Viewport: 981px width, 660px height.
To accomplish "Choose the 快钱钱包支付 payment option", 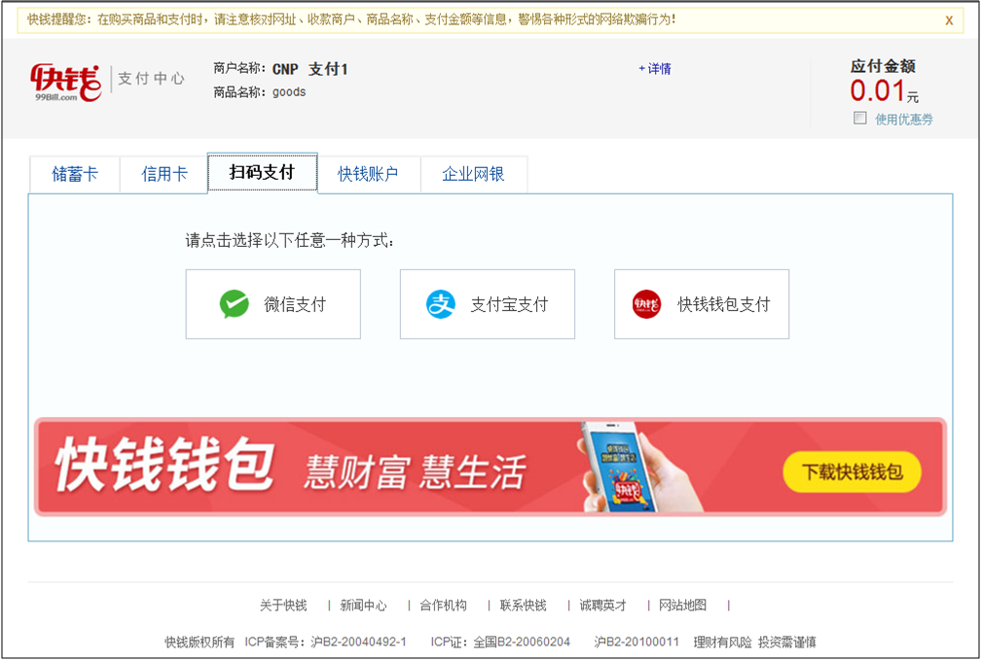I will point(702,304).
